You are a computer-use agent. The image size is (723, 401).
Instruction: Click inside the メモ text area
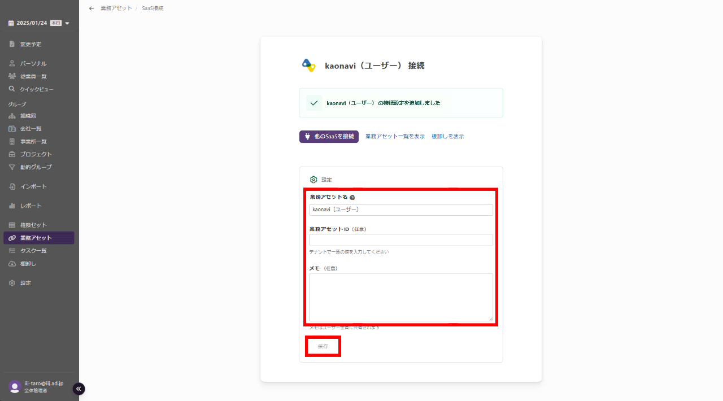coord(401,297)
